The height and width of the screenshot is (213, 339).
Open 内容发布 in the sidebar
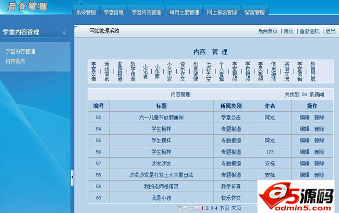(15, 61)
